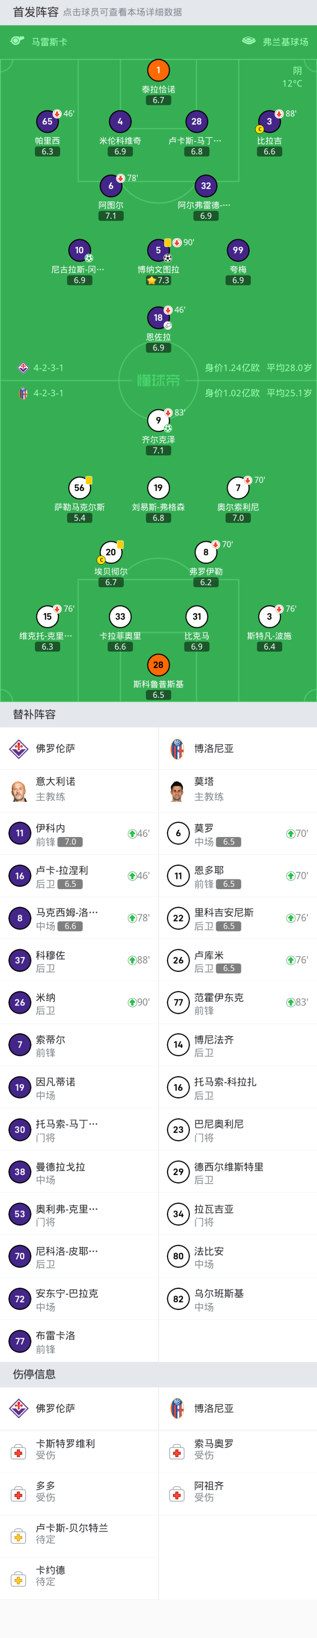Click goalkeeper Terracciano's number 1 badge
Viewport: 317px width, 1638px height.
pos(158,70)
